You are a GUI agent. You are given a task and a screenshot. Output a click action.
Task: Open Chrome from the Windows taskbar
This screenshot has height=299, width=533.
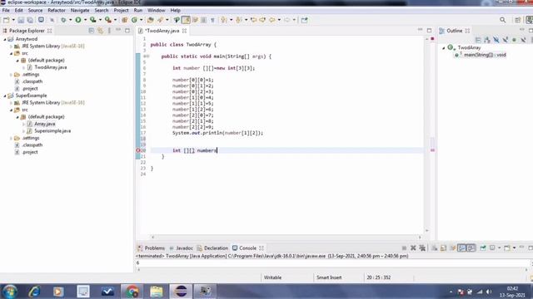(x=132, y=292)
